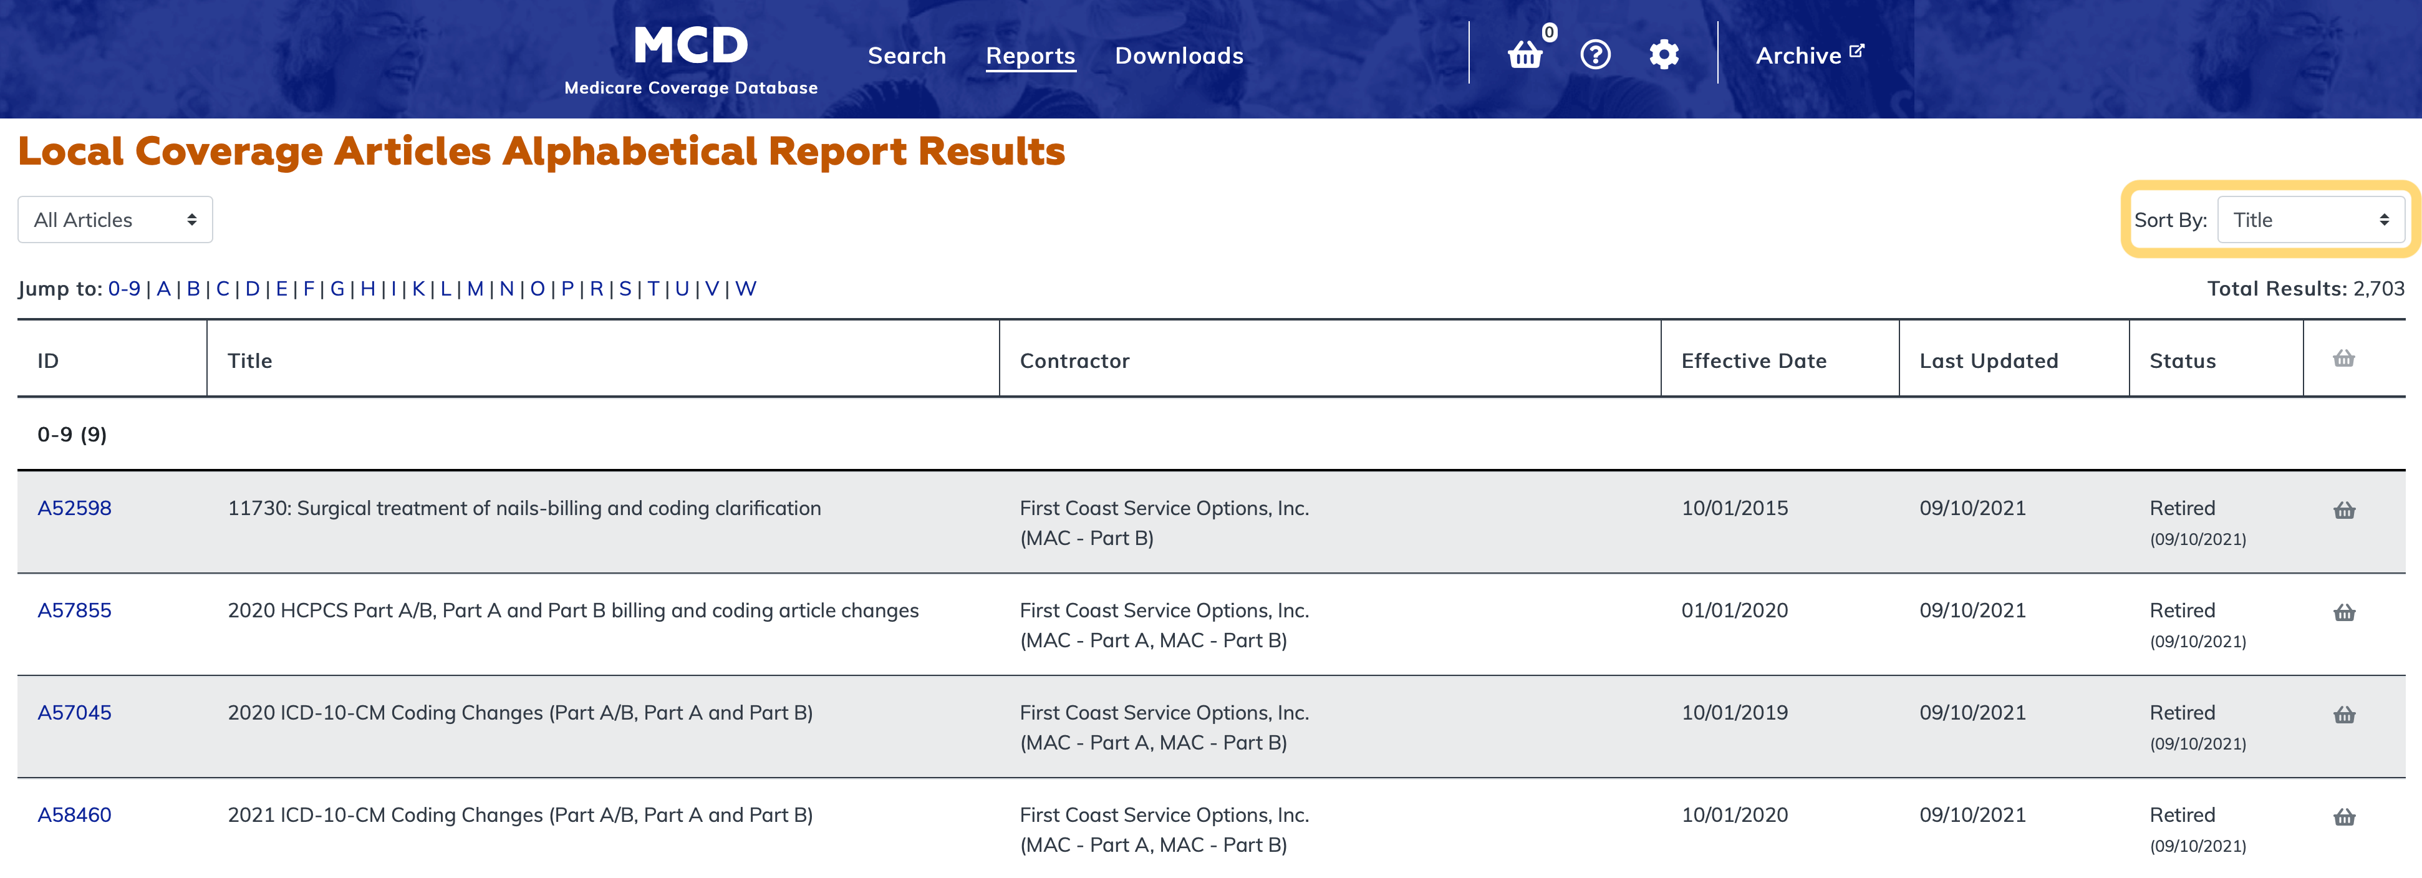The width and height of the screenshot is (2422, 878).
Task: Open article A57045 link
Action: click(x=74, y=713)
